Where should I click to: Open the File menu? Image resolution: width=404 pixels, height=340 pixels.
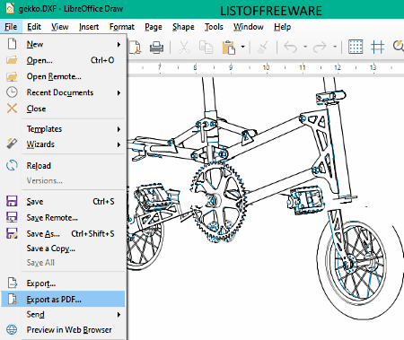tap(11, 27)
